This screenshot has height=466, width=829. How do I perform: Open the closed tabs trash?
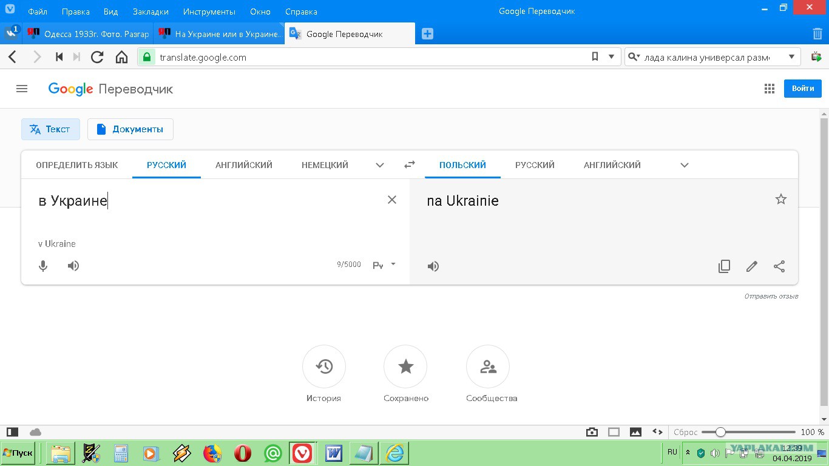click(817, 34)
